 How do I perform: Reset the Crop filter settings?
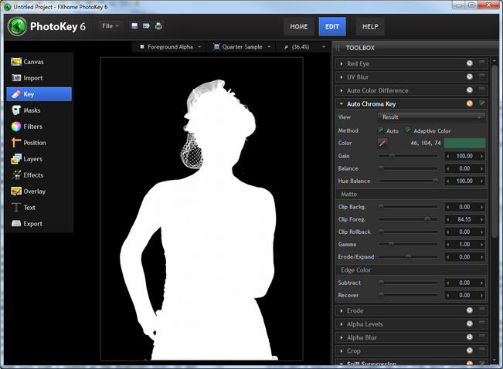[x=470, y=350]
